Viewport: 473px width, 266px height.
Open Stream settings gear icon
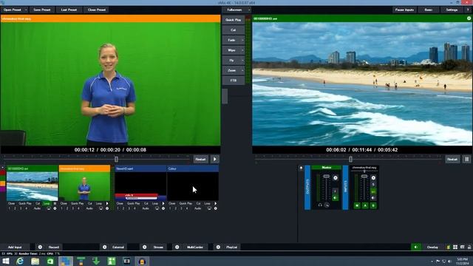(x=145, y=247)
